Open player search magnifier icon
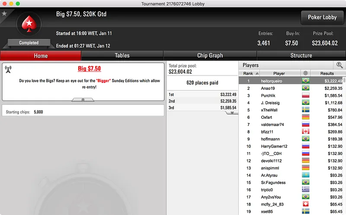346x215 pixels. (340, 65)
